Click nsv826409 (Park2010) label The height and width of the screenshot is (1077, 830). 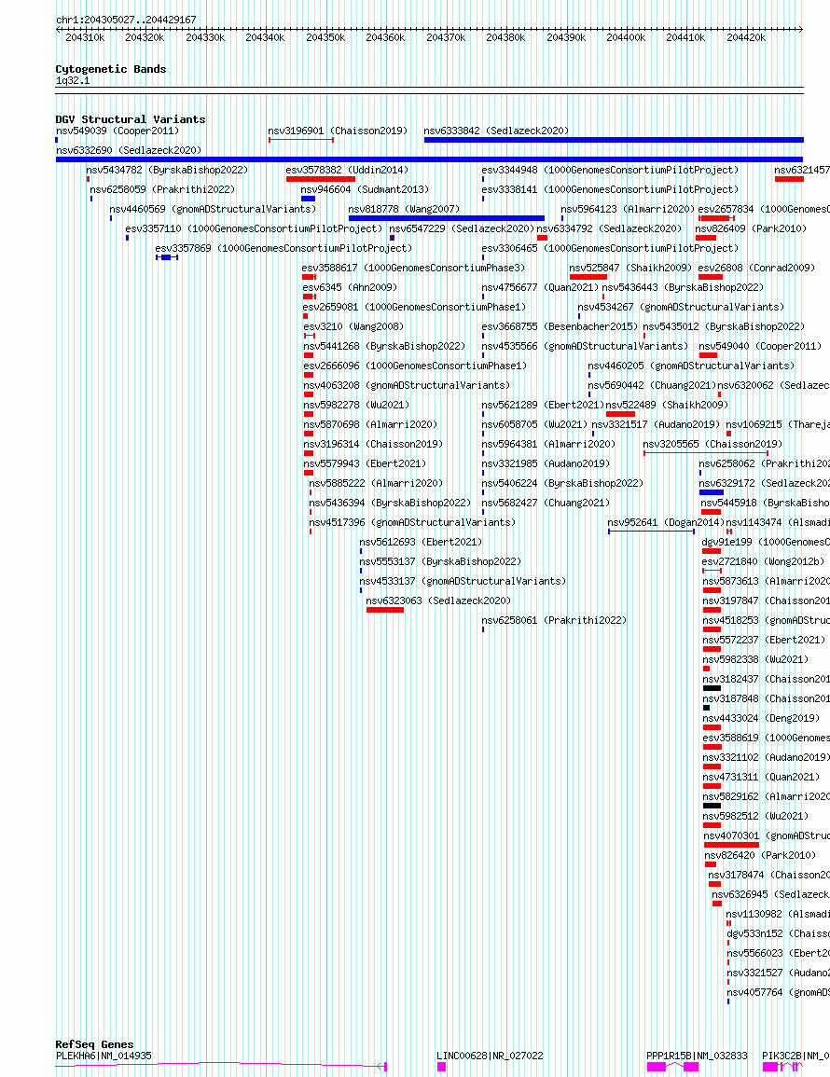coord(751,228)
